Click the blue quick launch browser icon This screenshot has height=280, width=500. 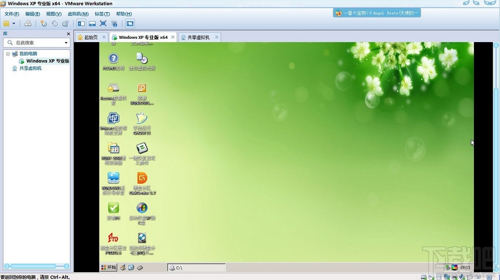(x=131, y=268)
